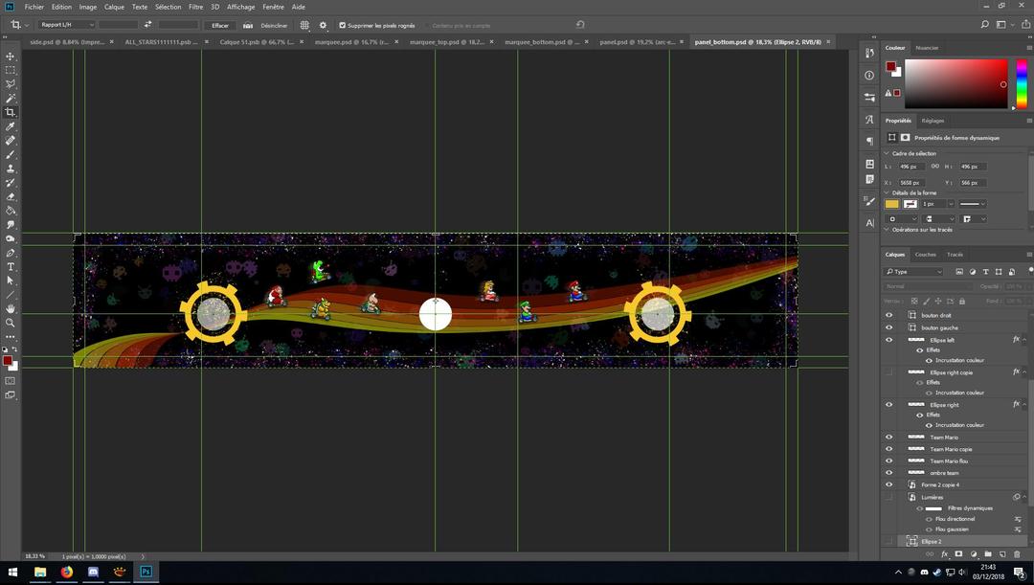Screen dimensions: 1034x585
Task: Reset crop box with undo arrow
Action: pos(579,24)
